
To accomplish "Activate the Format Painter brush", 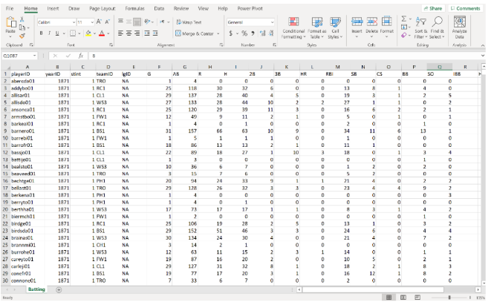I will [22, 36].
